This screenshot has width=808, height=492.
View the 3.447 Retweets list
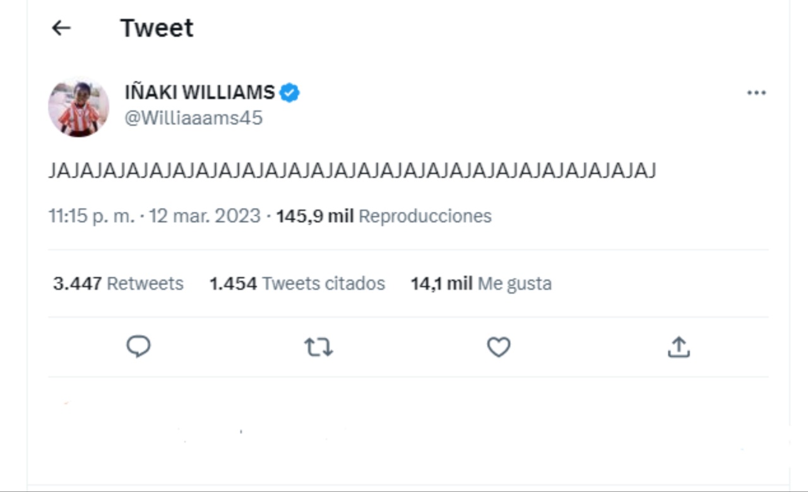117,283
